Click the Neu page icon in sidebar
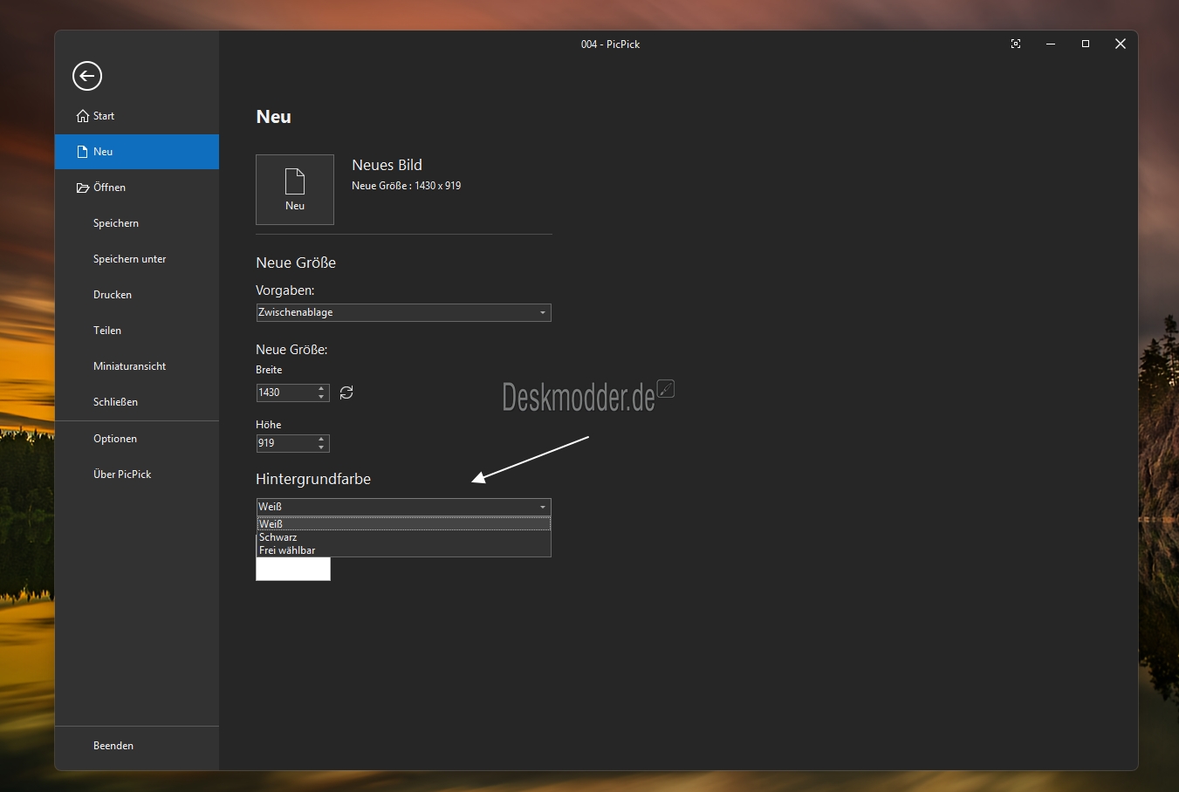 pyautogui.click(x=83, y=152)
